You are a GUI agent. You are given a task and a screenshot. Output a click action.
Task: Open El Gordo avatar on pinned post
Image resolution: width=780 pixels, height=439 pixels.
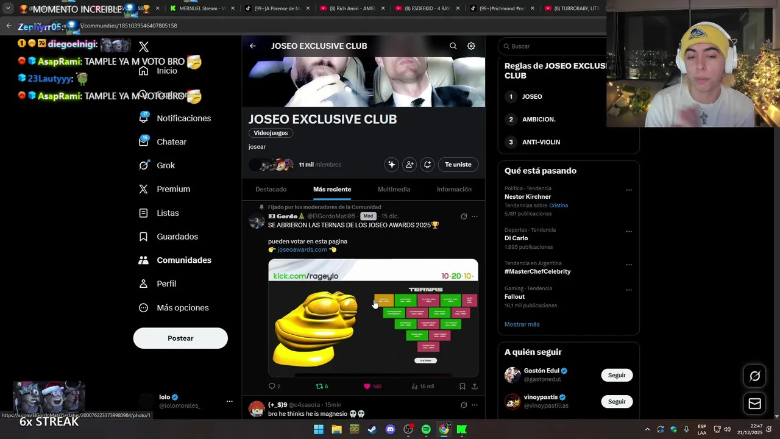pyautogui.click(x=257, y=220)
